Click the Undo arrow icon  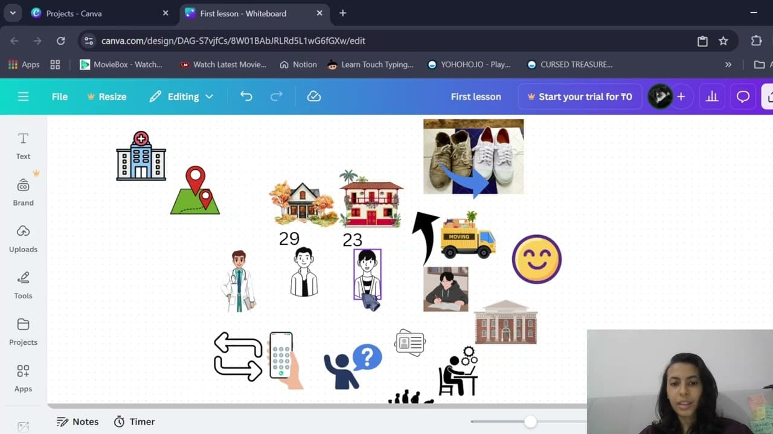click(246, 96)
